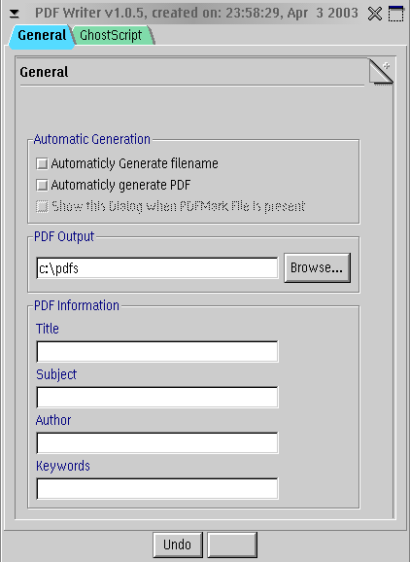The height and width of the screenshot is (562, 410).
Task: Close the PDF Writer window with X
Action: point(375,14)
